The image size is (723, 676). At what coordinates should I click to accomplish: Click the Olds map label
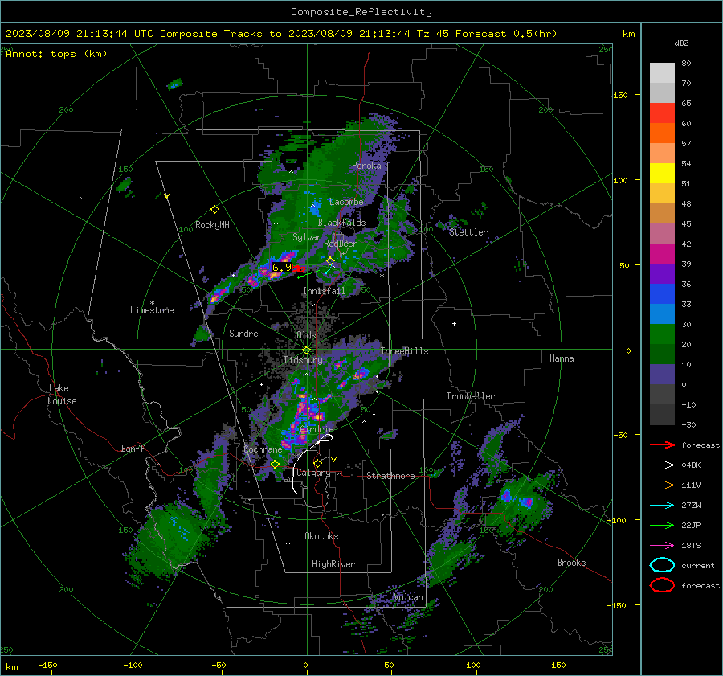tap(306, 335)
